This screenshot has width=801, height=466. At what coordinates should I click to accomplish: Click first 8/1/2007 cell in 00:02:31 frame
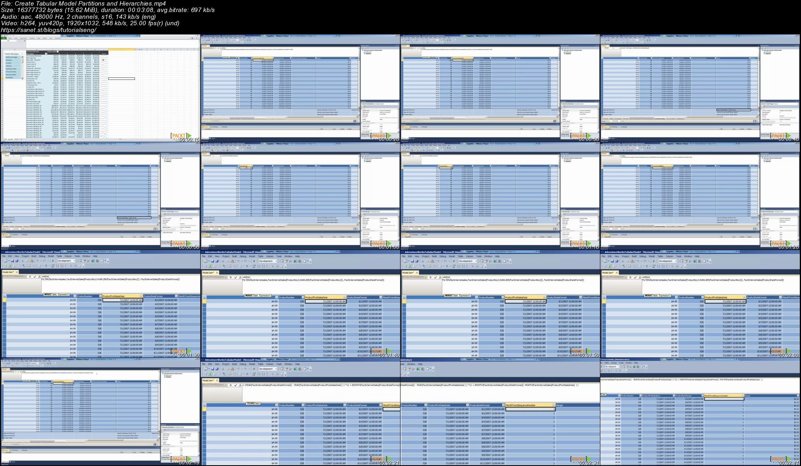tap(487, 409)
